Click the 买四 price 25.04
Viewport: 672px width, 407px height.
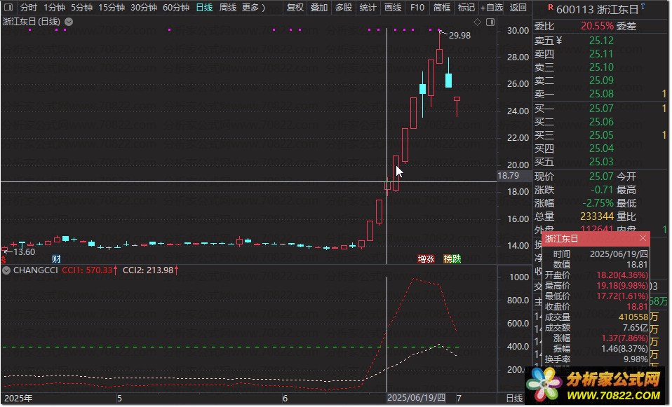[x=601, y=149]
